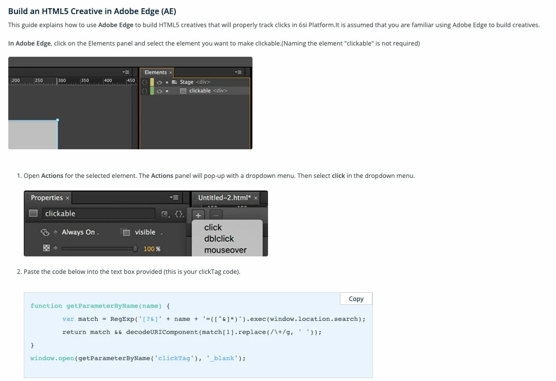This screenshot has width=556, height=381.
Task: Open the visible overflow dropdown
Action: point(148,232)
